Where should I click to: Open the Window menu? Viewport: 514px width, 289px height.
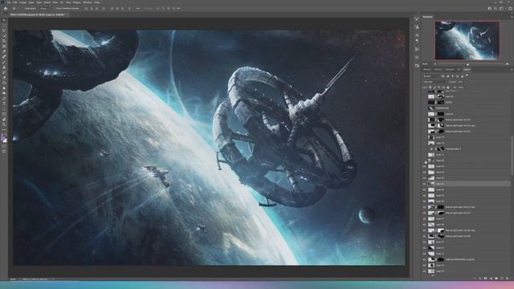coord(88,2)
